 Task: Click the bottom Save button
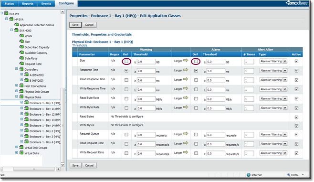[75, 165]
